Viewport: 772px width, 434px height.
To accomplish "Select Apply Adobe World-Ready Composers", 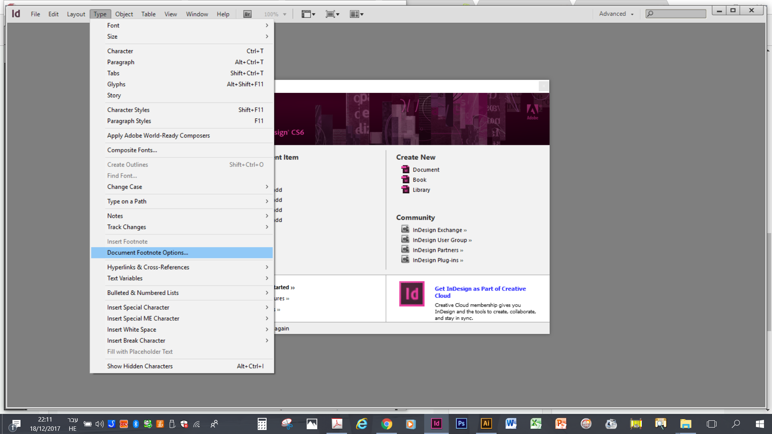I will (182, 136).
